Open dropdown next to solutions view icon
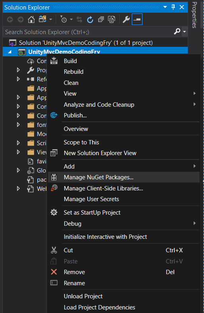Image resolution: width=204 pixels, height=313 pixels. click(x=50, y=19)
